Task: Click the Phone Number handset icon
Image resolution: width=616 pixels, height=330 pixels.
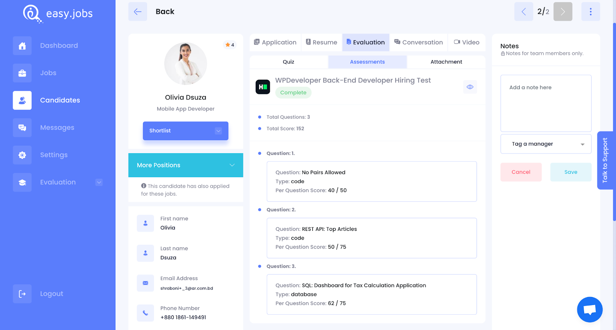Action: [x=146, y=313]
